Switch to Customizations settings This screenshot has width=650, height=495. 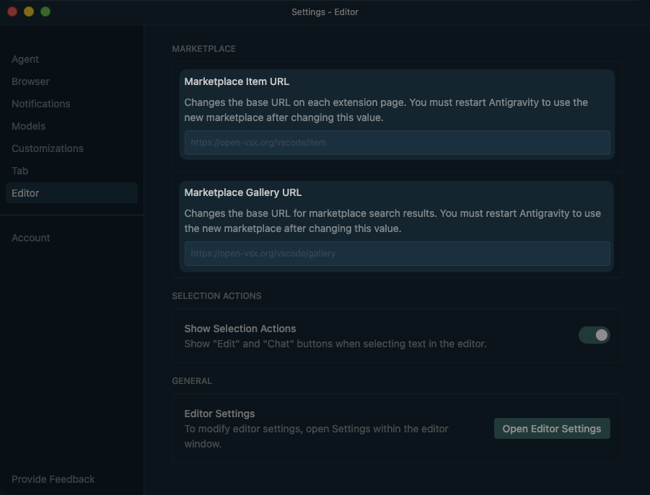click(x=48, y=148)
